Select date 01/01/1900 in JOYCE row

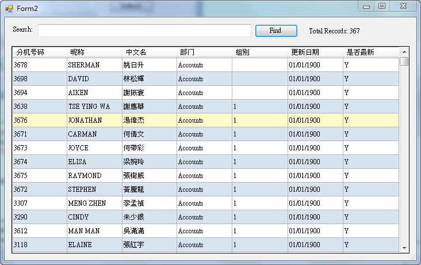[315, 148]
